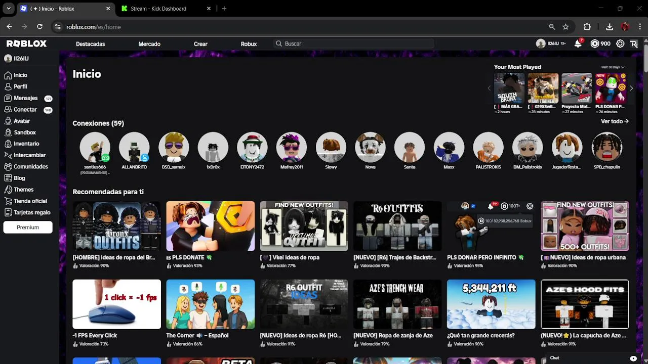
Task: Open the Sandbox sidebar icon
Action: [8, 132]
